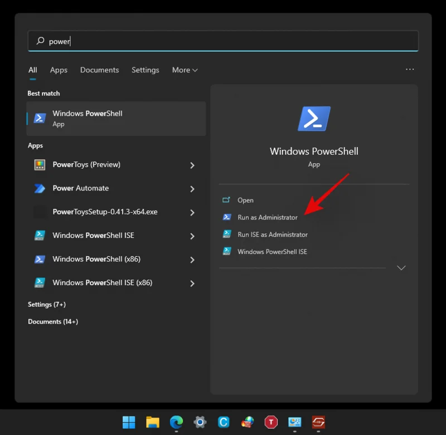Screen dimensions: 446x435
Task: Click the magnifying glass icon in the search box
Action: coord(41,41)
